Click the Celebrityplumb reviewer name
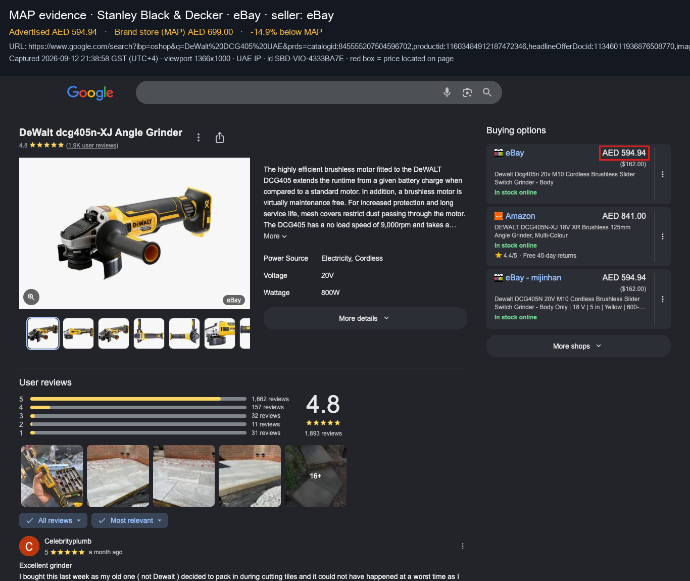This screenshot has height=581, width=690. tap(68, 541)
